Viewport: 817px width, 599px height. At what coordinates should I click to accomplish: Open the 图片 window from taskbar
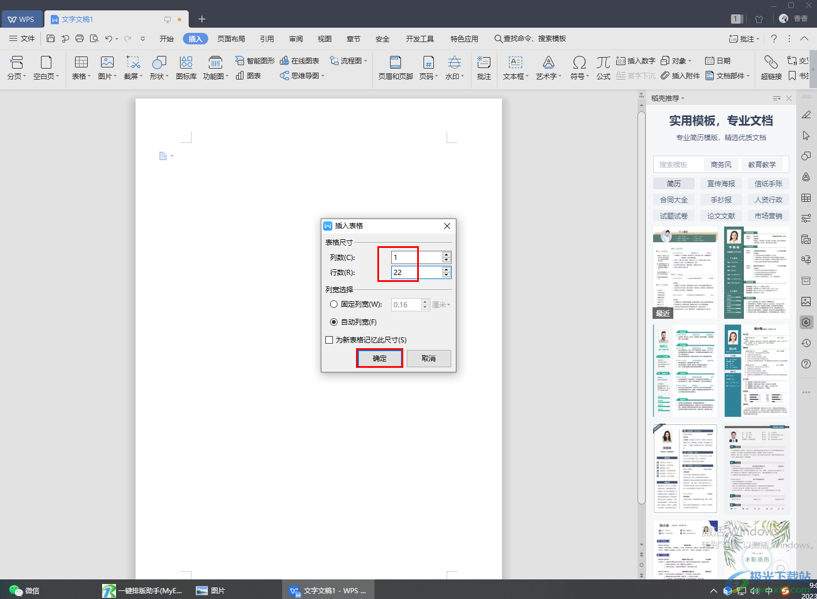(x=211, y=590)
